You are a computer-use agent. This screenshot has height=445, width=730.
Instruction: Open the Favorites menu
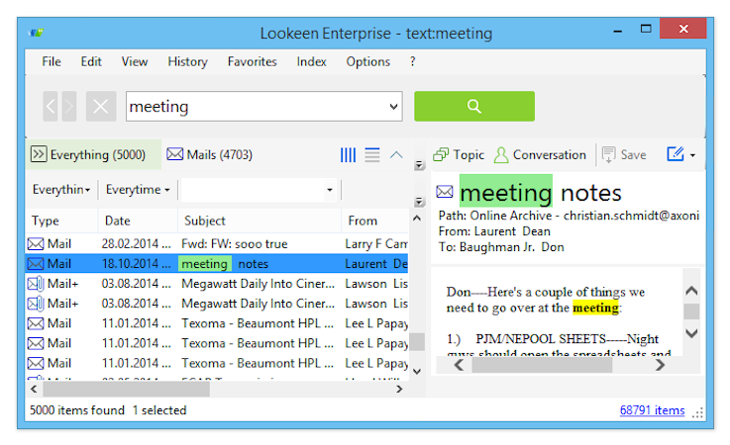pyautogui.click(x=252, y=61)
